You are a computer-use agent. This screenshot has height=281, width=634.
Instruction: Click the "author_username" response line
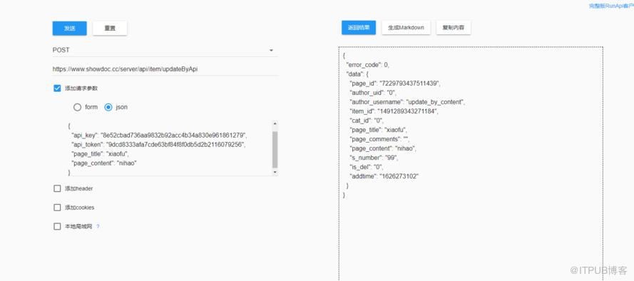point(408,102)
